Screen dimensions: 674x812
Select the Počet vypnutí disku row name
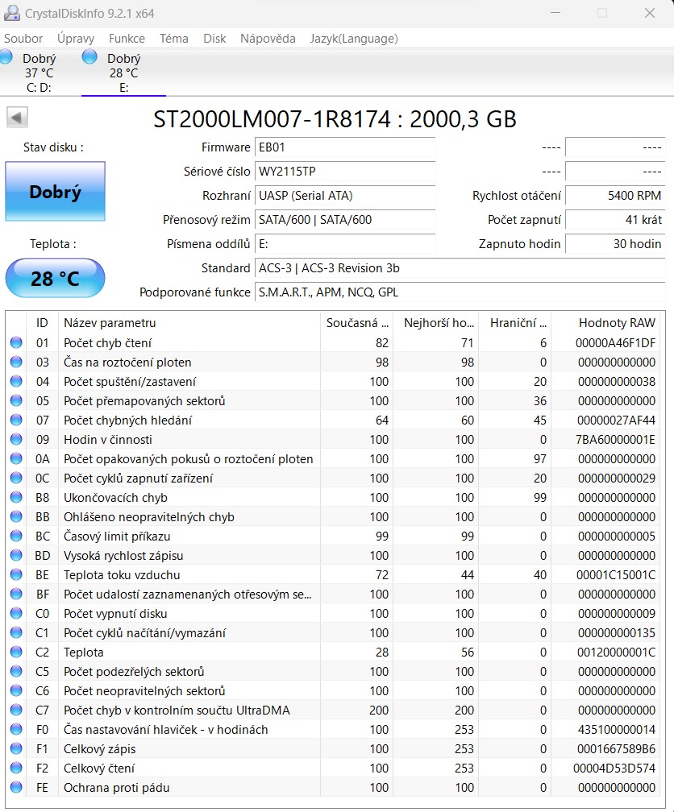(115, 614)
